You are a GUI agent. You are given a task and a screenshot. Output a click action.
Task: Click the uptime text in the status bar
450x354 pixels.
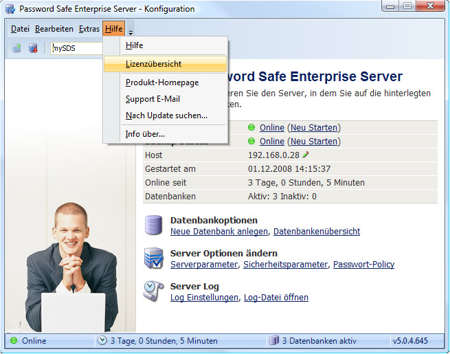point(164,341)
